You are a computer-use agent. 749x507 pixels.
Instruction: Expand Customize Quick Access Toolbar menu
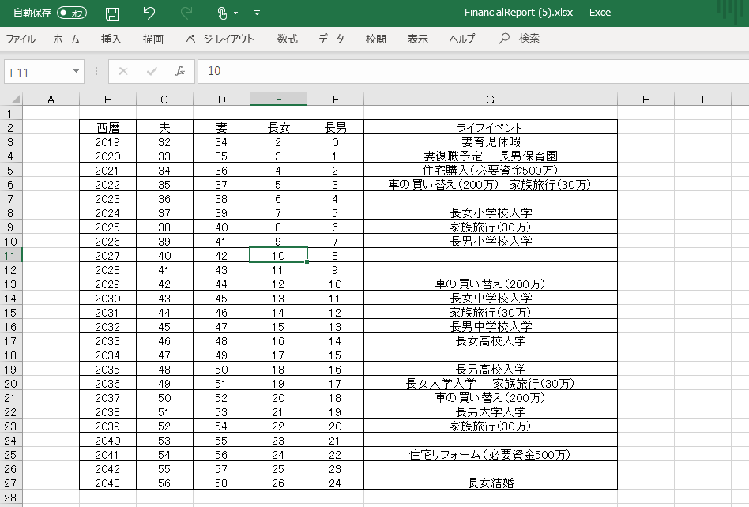click(x=258, y=13)
